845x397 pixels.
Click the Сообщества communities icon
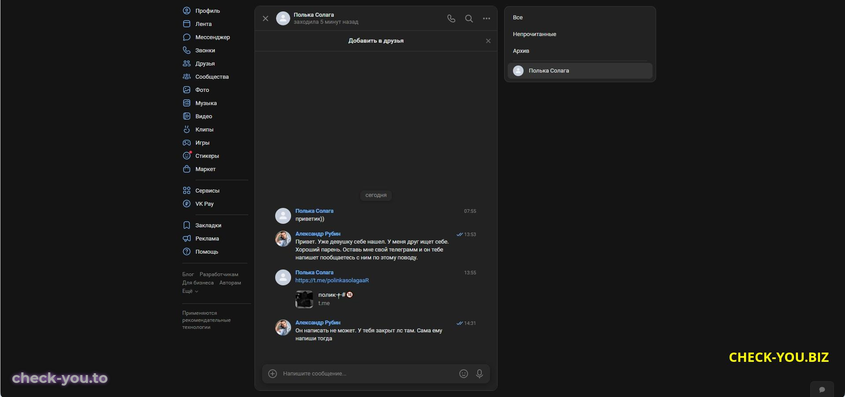(187, 76)
